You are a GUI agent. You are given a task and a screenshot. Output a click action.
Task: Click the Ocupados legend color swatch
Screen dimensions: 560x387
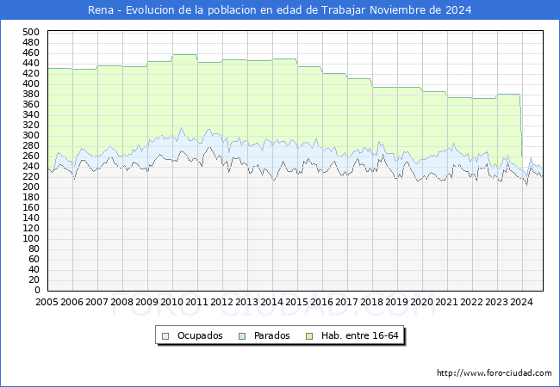(165, 336)
